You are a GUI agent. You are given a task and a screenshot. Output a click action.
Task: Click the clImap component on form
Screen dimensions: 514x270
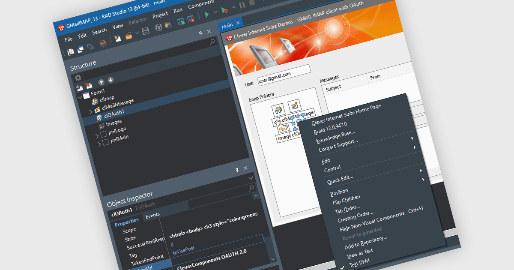tap(278, 109)
